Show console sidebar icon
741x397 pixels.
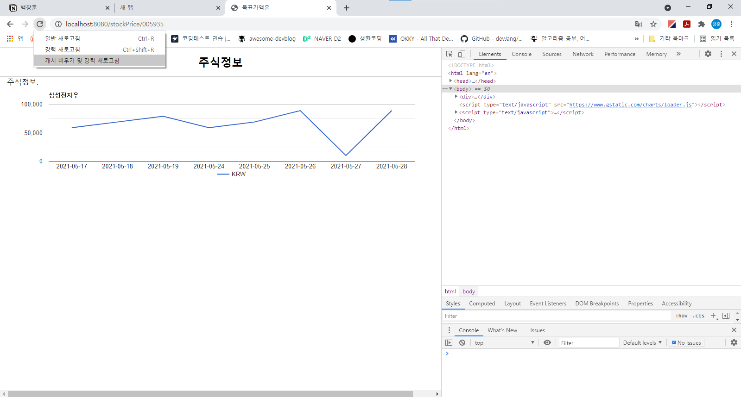(449, 343)
